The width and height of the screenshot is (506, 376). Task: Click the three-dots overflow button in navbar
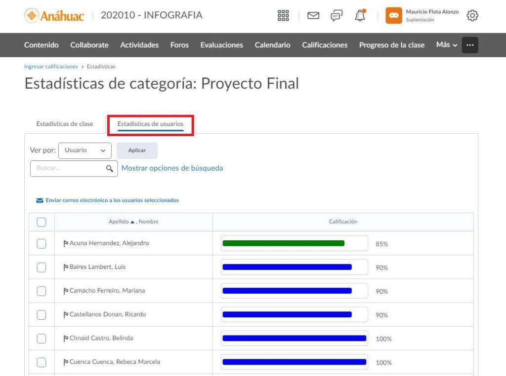tap(470, 45)
